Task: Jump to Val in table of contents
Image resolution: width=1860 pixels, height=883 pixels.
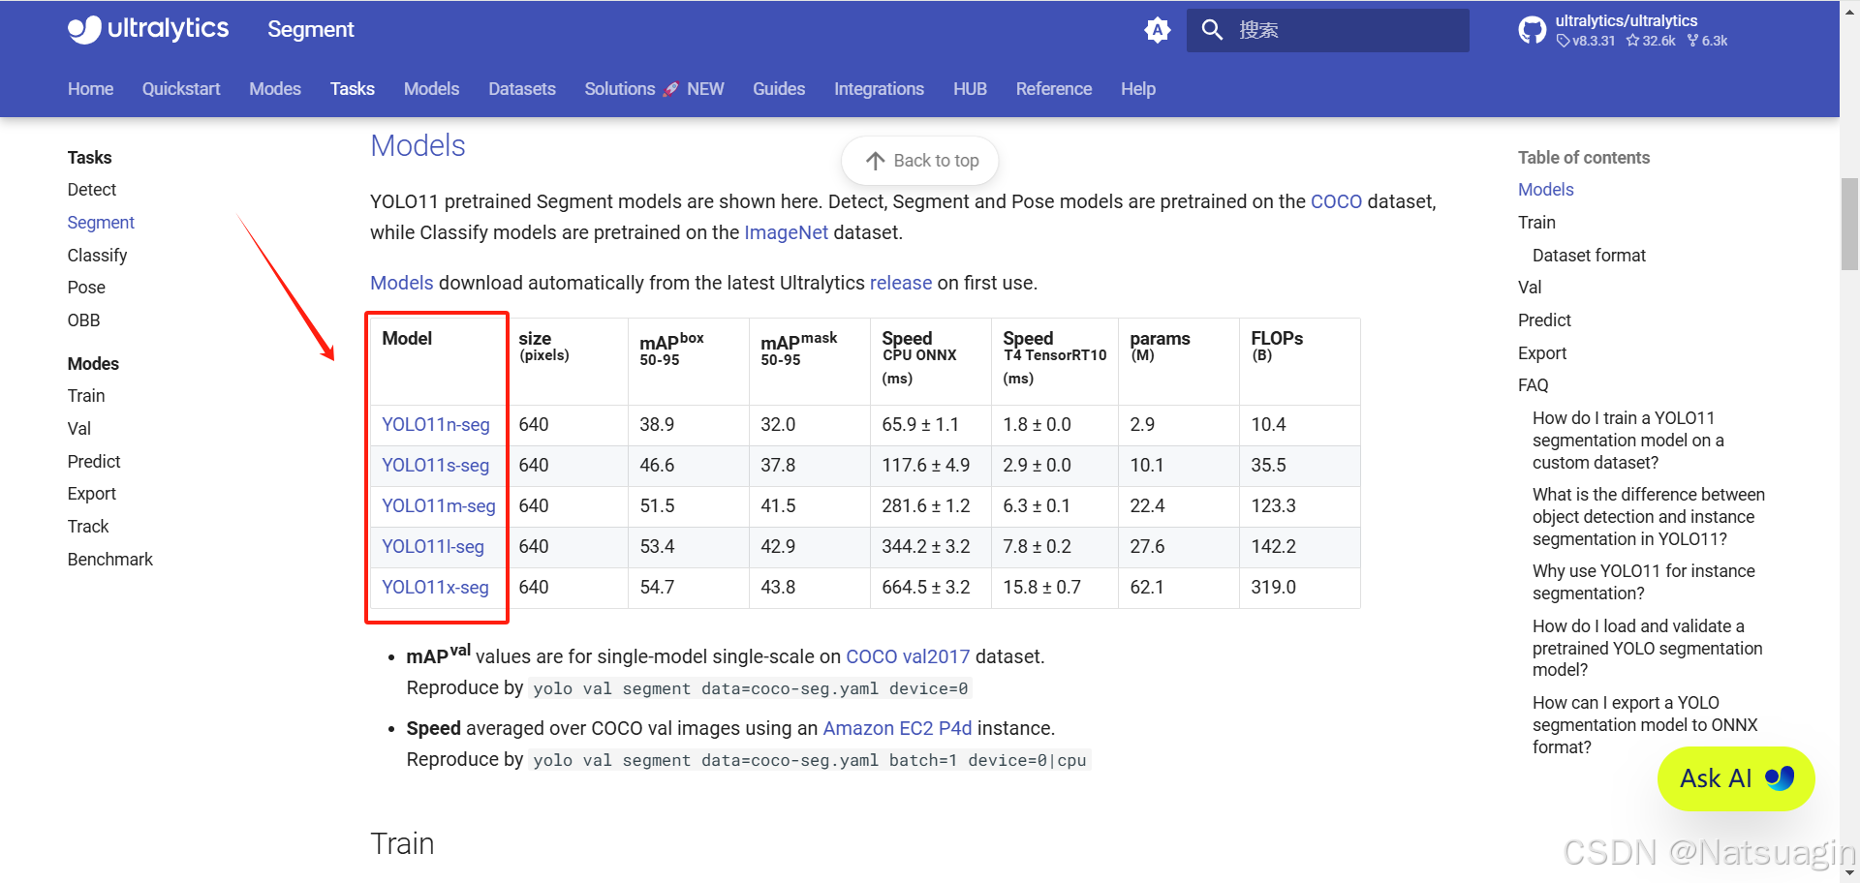Action: click(x=1530, y=288)
